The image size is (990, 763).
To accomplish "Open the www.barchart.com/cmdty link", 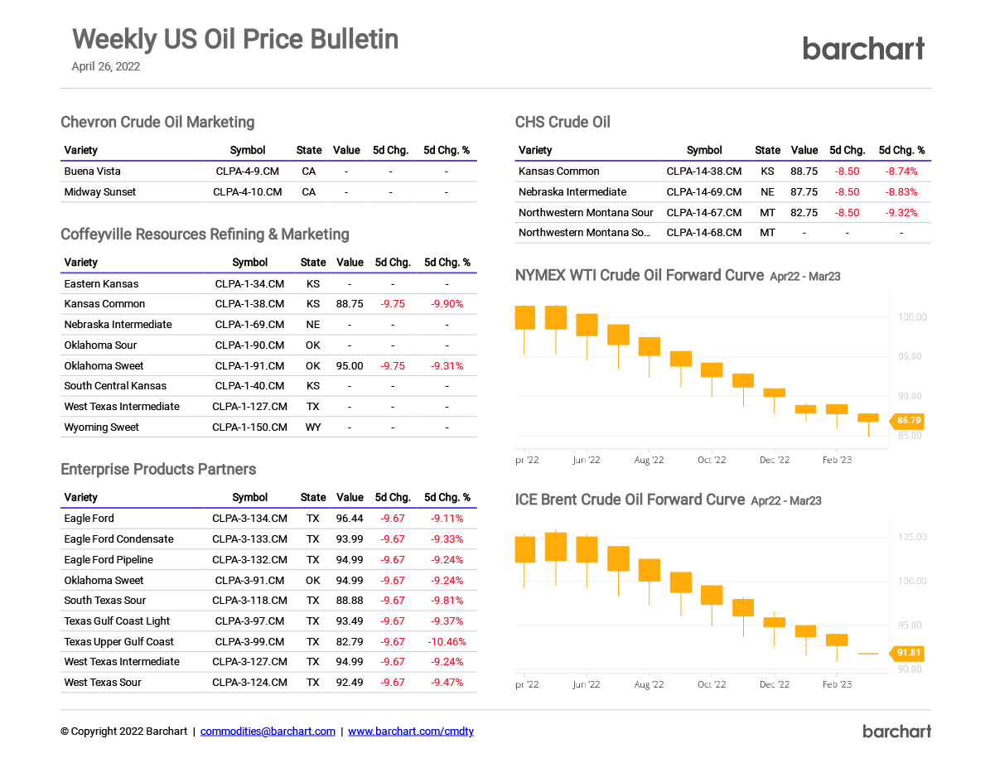I will (x=411, y=731).
